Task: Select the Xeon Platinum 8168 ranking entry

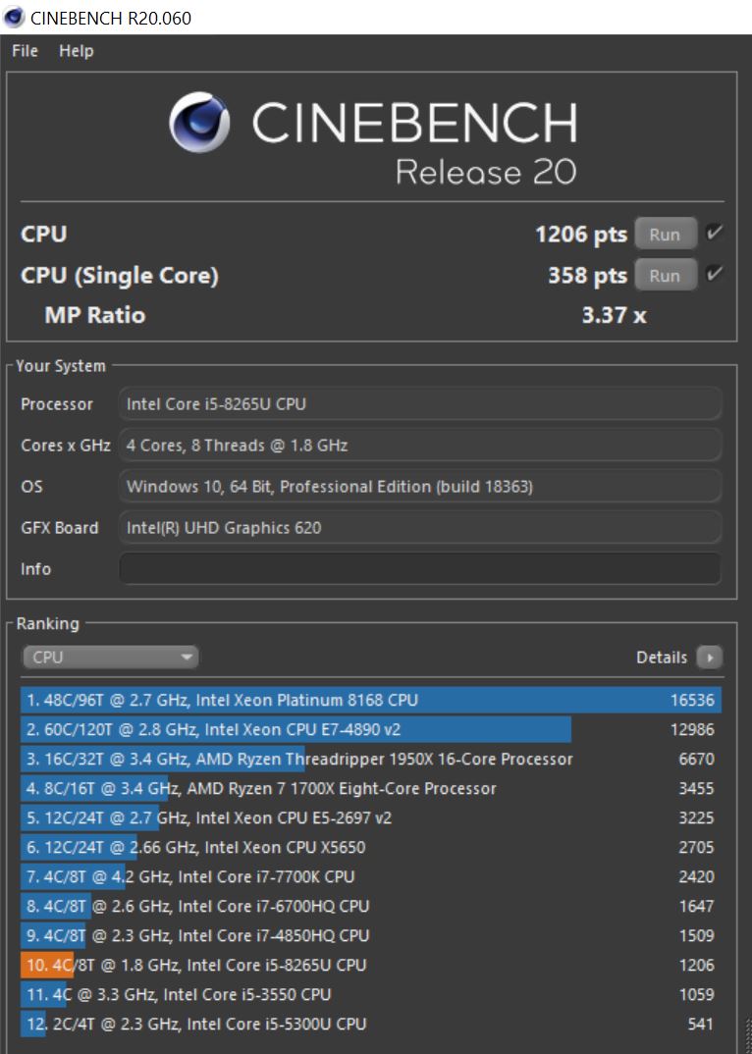Action: tap(371, 700)
